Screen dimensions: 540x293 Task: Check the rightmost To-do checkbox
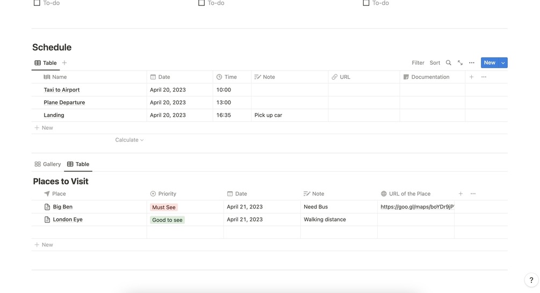[x=366, y=3]
